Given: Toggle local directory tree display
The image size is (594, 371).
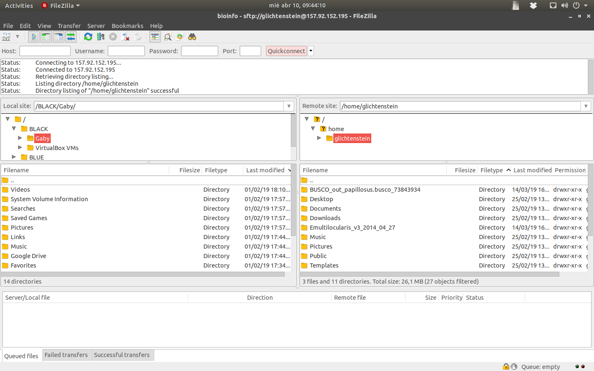Looking at the screenshot, I should click(46, 37).
